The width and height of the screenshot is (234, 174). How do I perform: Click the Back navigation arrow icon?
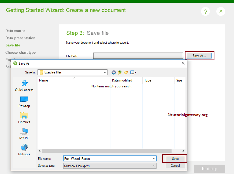pos(114,72)
